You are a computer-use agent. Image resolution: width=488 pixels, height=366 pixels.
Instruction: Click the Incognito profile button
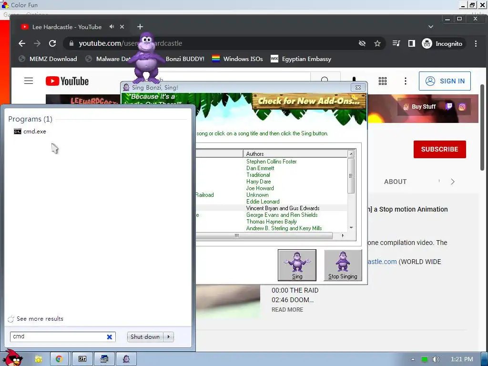[443, 43]
